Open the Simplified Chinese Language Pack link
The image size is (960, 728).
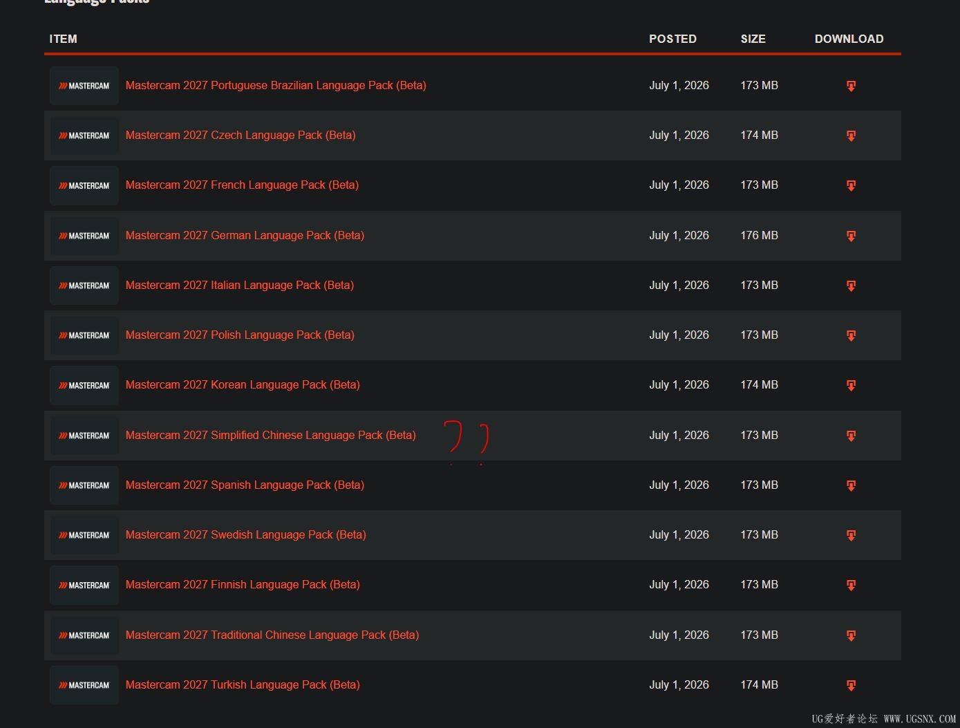(x=271, y=435)
